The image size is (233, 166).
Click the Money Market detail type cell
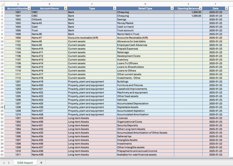(x=145, y=23)
